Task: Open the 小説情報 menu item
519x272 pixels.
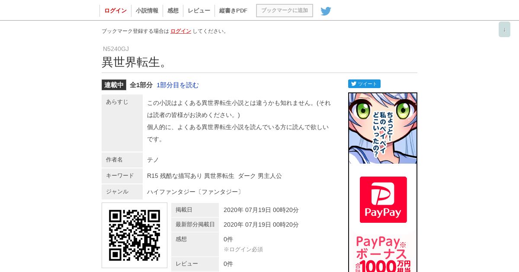Action: point(147,11)
